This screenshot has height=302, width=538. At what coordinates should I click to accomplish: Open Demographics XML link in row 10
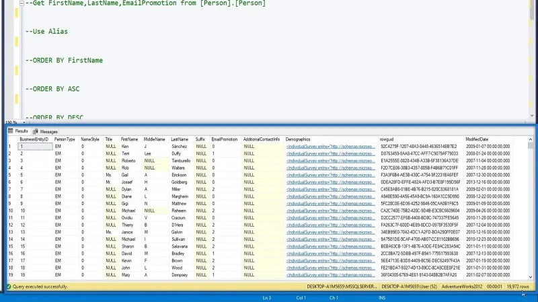click(x=330, y=211)
